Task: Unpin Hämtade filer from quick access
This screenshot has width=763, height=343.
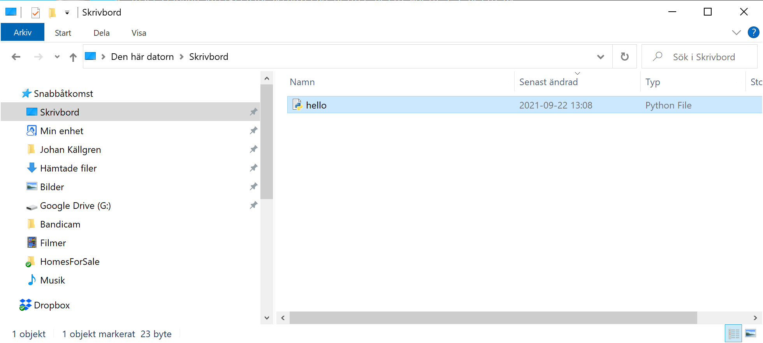Action: (x=253, y=168)
